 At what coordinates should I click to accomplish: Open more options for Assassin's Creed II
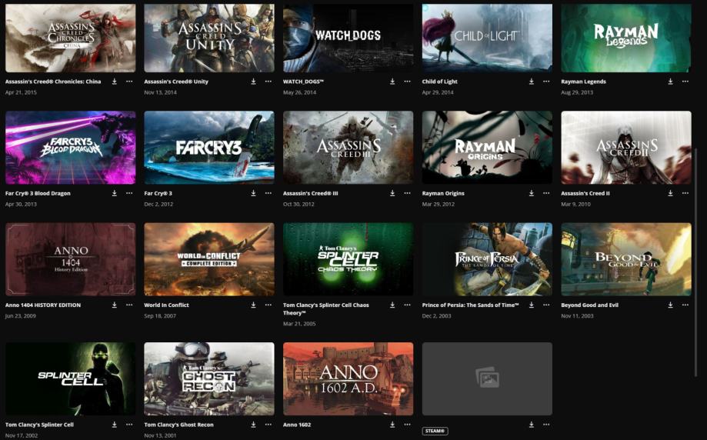click(x=685, y=193)
